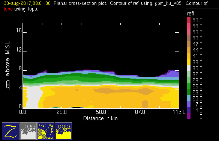
Task: Click the refl legend heading
Action: (x=190, y=14)
